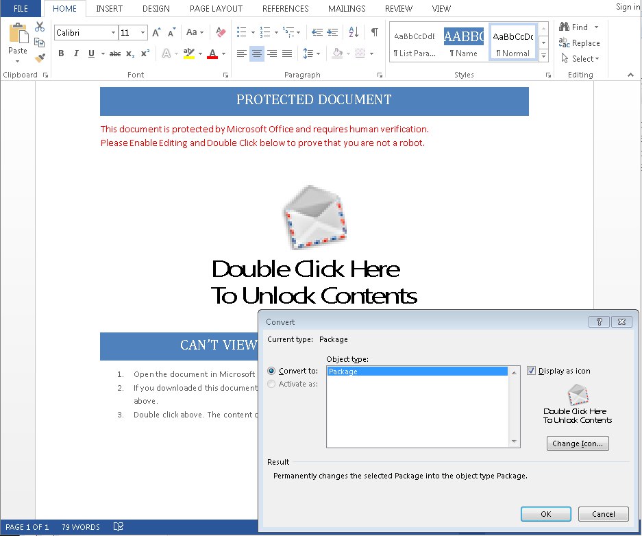Click the Multilevel List icon
The height and width of the screenshot is (536, 642).
click(288, 32)
